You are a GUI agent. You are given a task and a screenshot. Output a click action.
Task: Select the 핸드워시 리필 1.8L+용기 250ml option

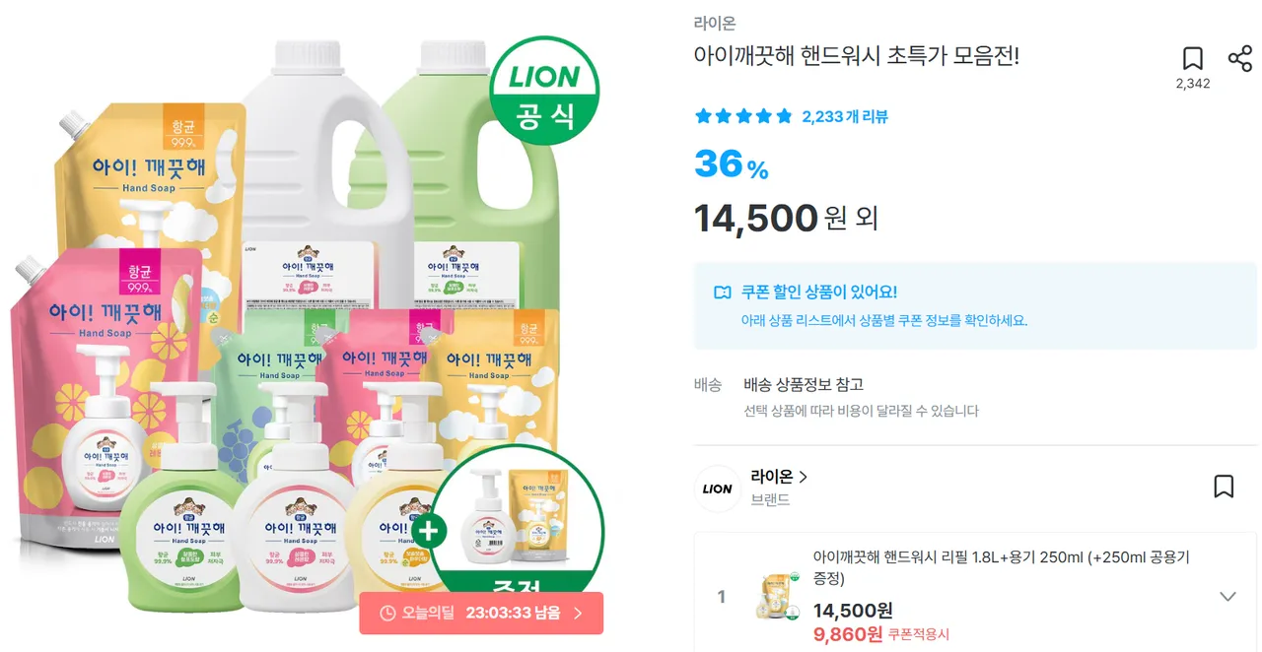tap(1001, 567)
